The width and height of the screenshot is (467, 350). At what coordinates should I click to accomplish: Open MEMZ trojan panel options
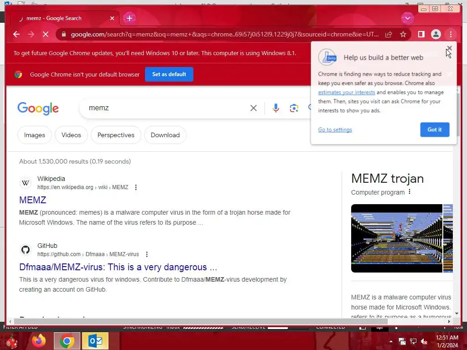pyautogui.click(x=410, y=192)
